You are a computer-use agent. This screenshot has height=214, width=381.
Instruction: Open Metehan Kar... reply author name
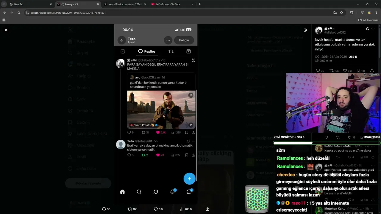click(335, 208)
